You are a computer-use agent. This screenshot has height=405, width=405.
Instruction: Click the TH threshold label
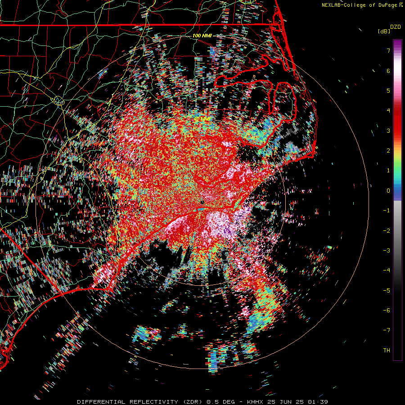pos(387,351)
